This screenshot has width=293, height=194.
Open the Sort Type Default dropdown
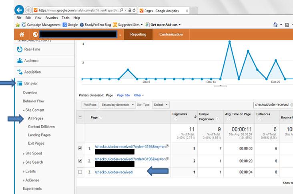(x=161, y=105)
